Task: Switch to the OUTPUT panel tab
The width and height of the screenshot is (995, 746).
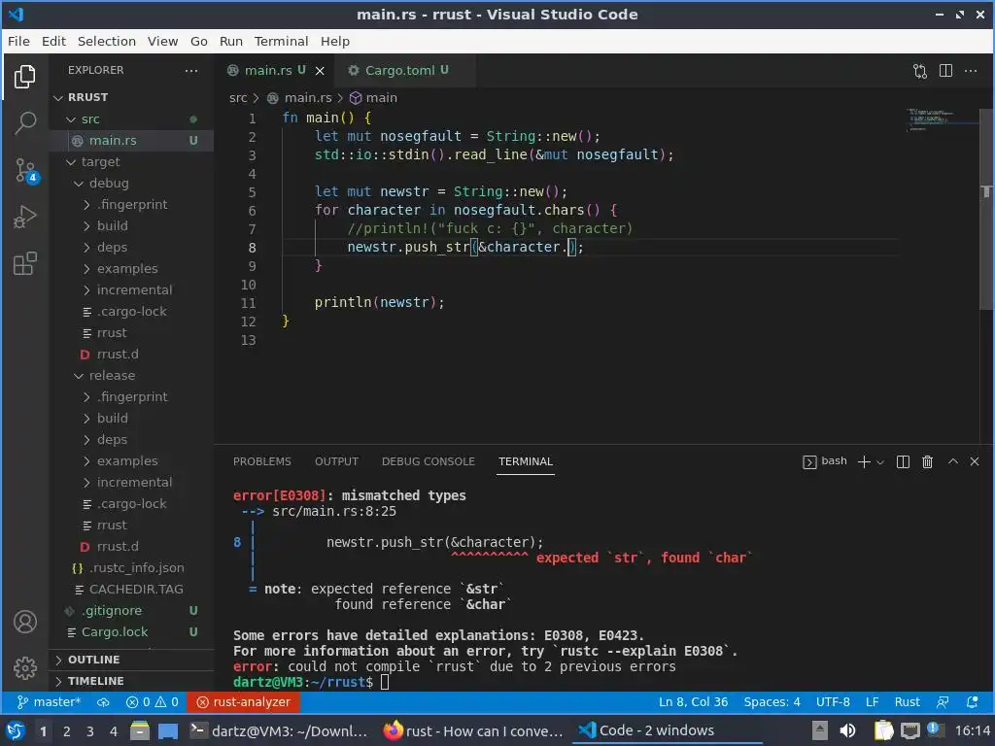Action: [336, 461]
